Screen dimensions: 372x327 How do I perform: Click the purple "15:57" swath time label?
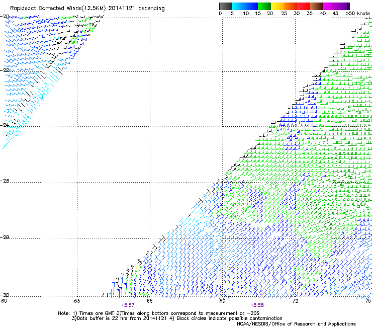(x=128, y=305)
